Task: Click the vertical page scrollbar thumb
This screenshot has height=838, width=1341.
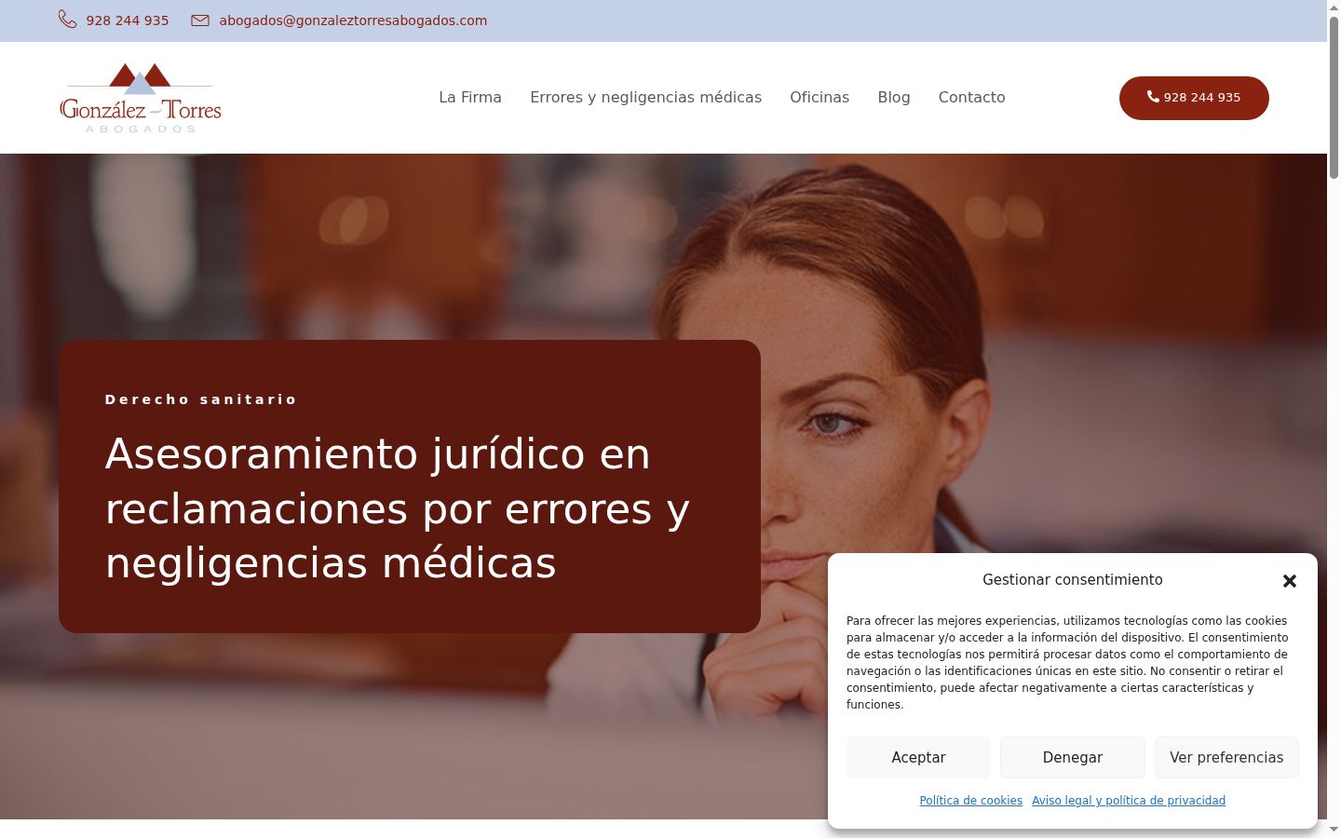Action: point(1334,98)
